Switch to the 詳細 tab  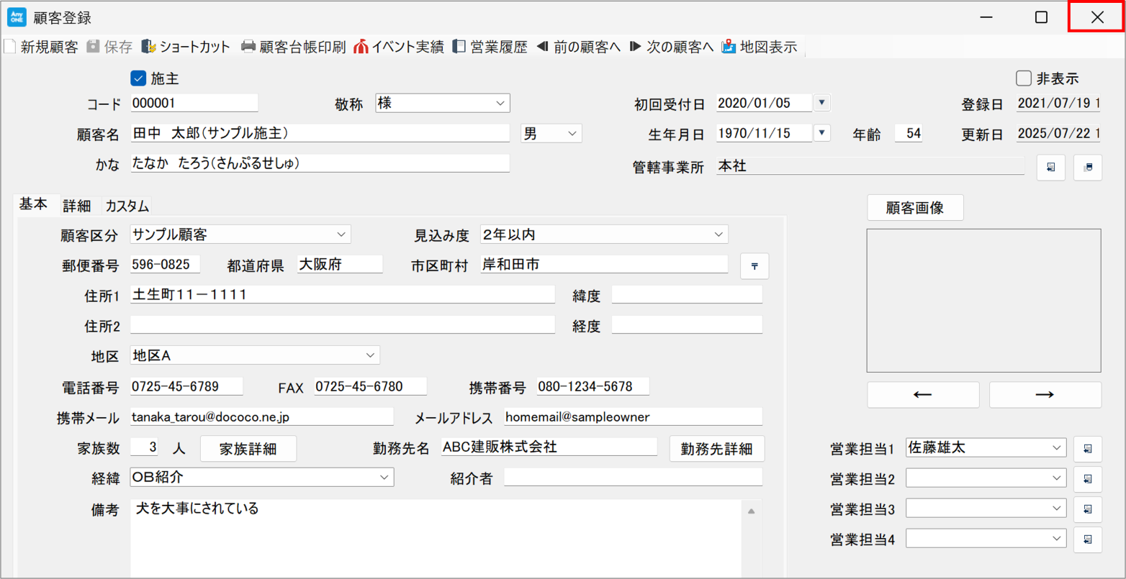(x=76, y=206)
